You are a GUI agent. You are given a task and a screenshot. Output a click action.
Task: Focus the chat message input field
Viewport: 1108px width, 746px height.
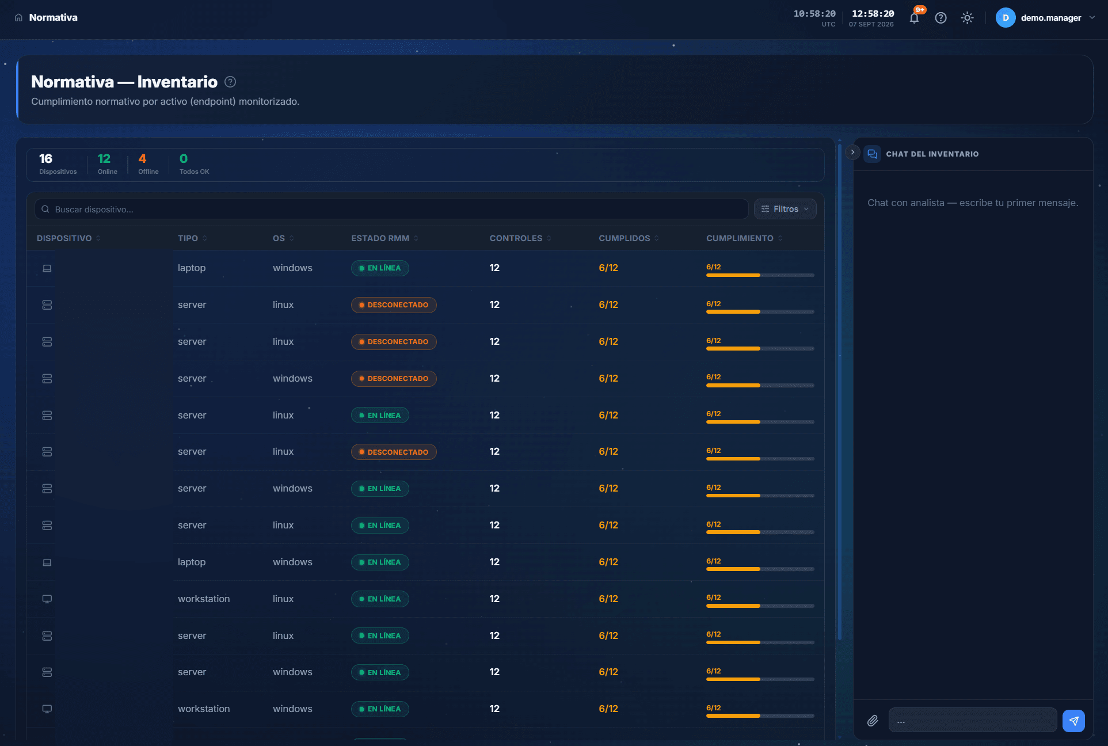tap(973, 720)
